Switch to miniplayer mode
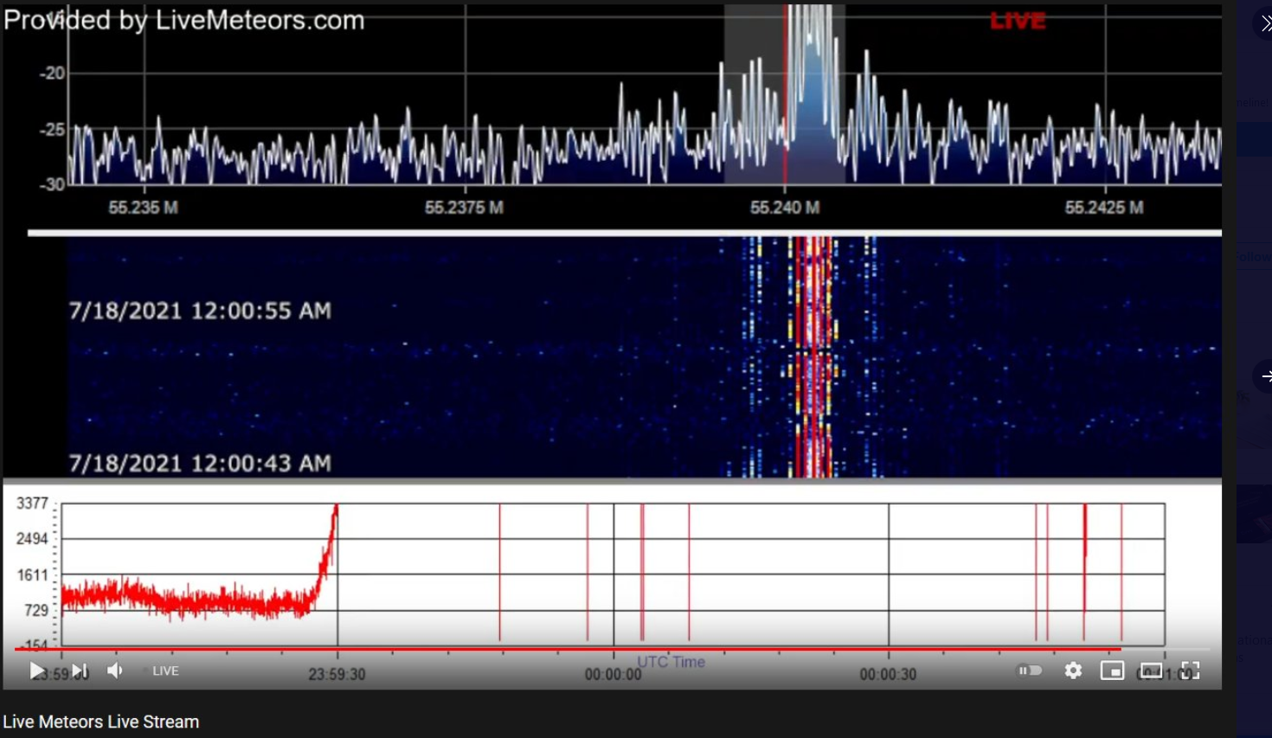Viewport: 1272px width, 738px height. 1112,671
